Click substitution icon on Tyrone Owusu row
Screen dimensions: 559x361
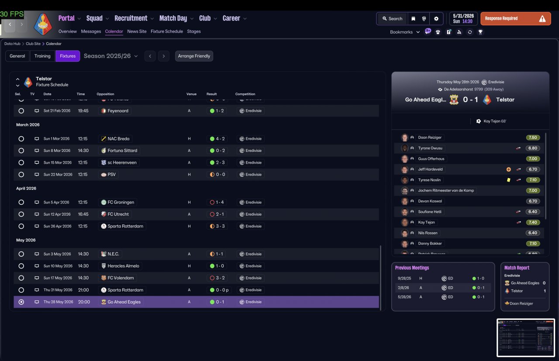(x=518, y=148)
